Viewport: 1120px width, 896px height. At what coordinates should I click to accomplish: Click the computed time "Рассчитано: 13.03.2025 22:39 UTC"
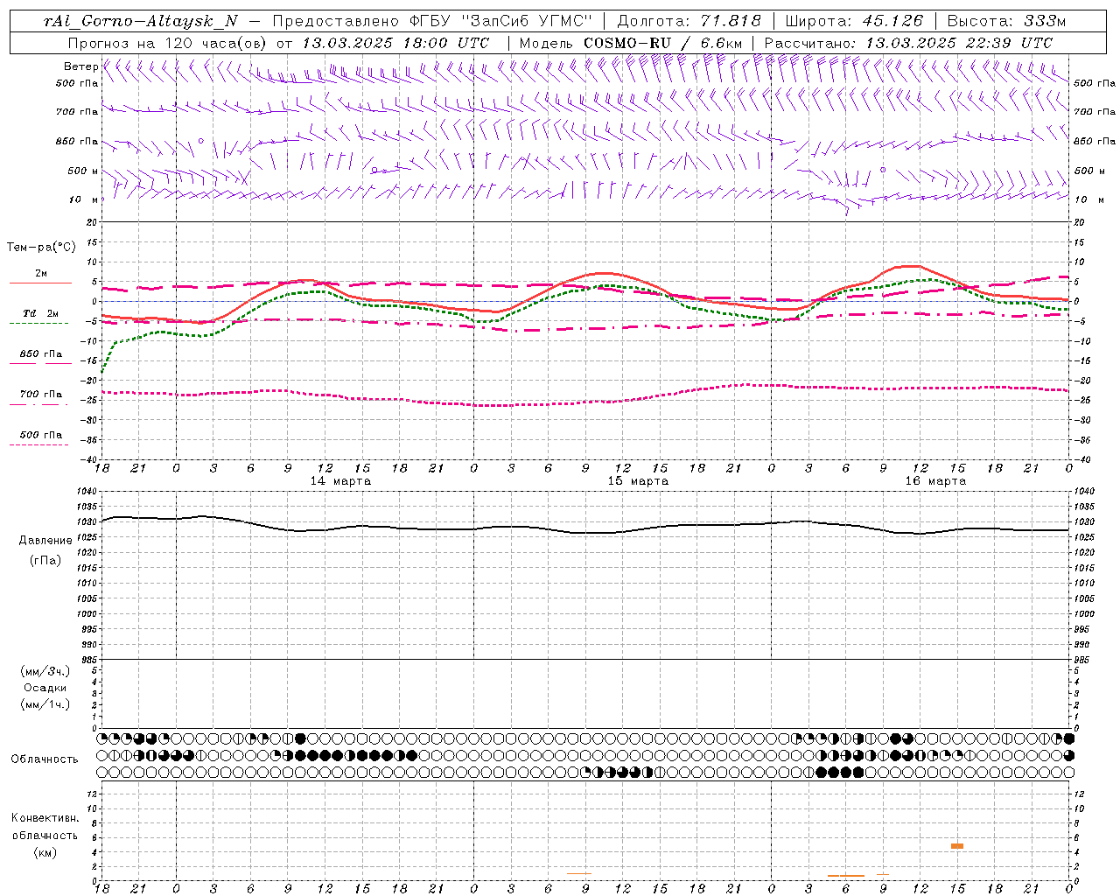click(x=908, y=43)
